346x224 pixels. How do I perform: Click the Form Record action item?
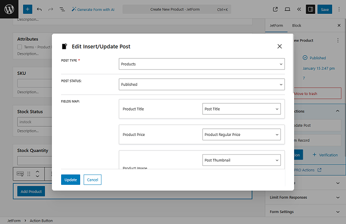pos(318,141)
